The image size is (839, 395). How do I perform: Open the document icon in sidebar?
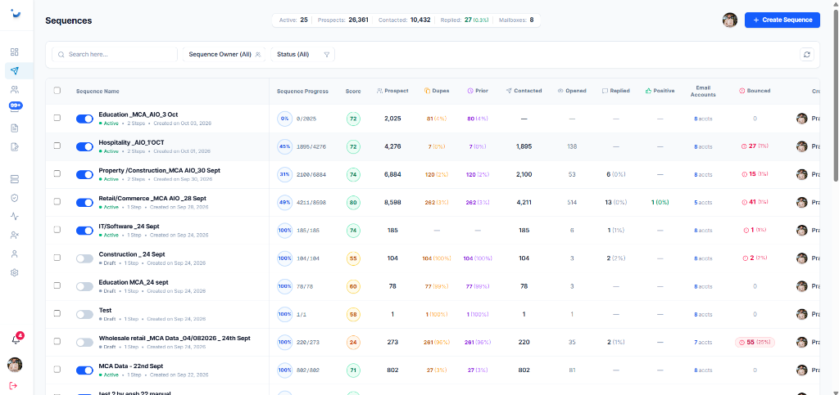15,128
